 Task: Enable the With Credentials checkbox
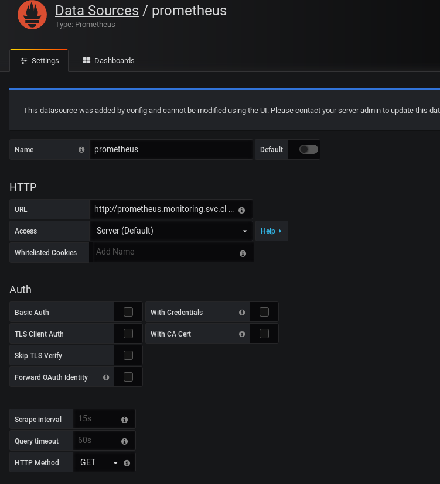click(x=264, y=312)
